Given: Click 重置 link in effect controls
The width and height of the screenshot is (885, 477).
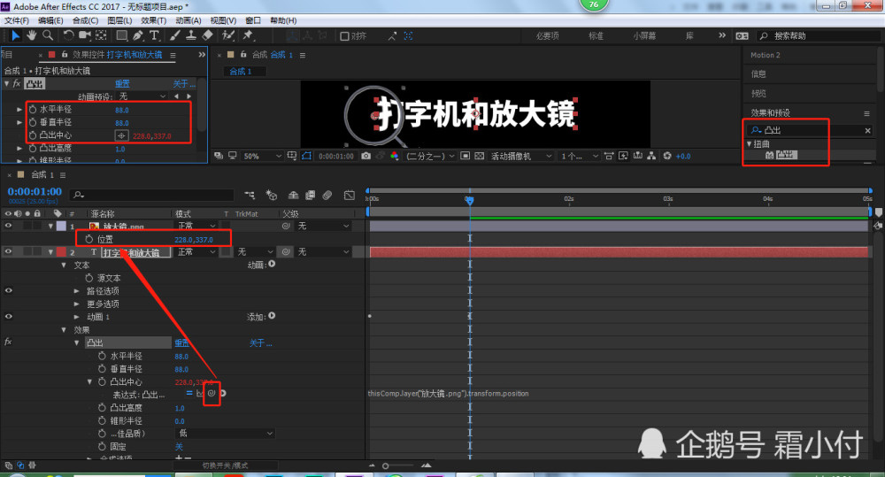Looking at the screenshot, I should click(122, 83).
